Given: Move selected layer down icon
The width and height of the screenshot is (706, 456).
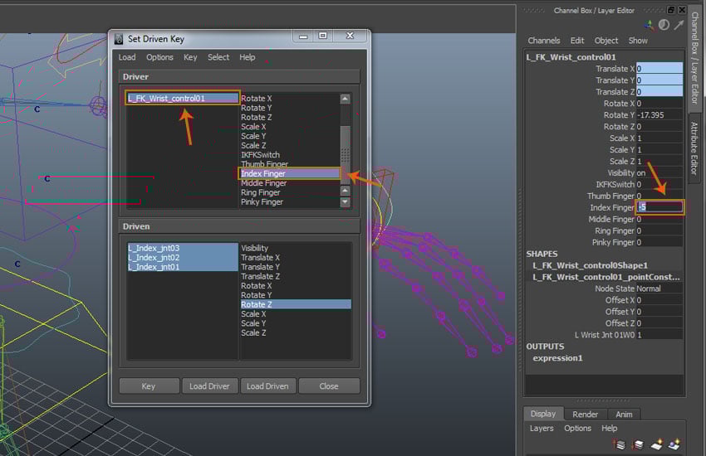Looking at the screenshot, I should click(x=637, y=444).
